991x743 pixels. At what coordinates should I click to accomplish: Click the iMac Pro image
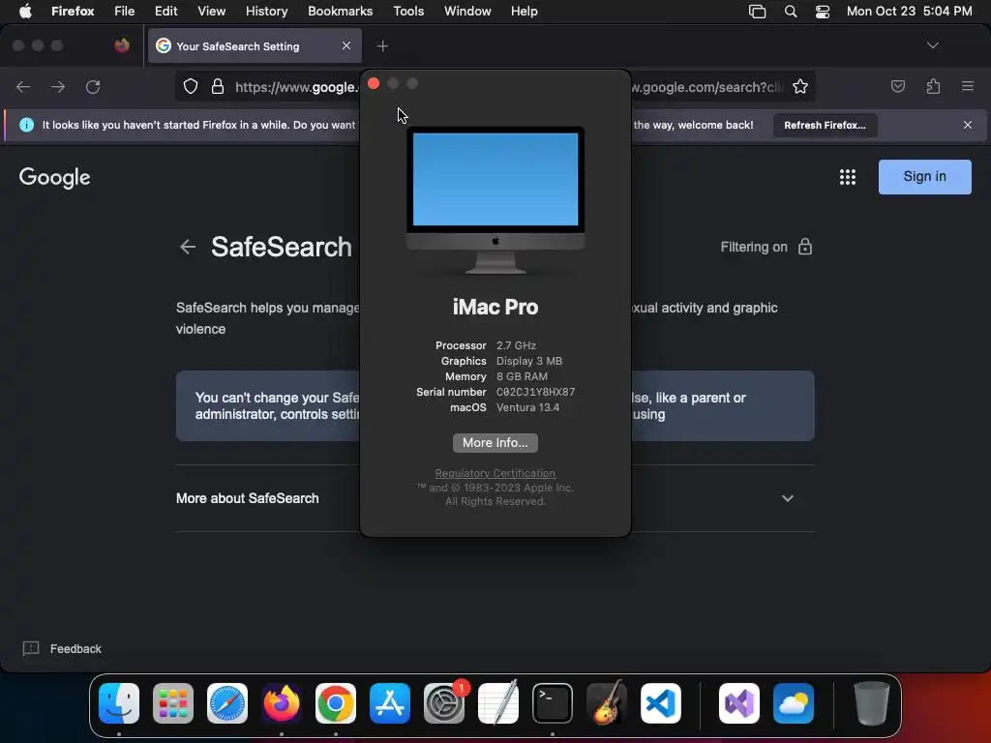tap(495, 201)
